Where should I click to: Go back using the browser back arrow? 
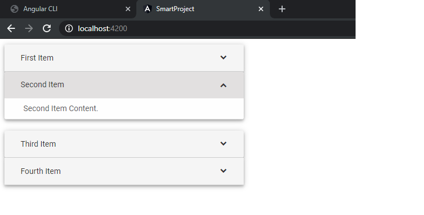(x=11, y=28)
